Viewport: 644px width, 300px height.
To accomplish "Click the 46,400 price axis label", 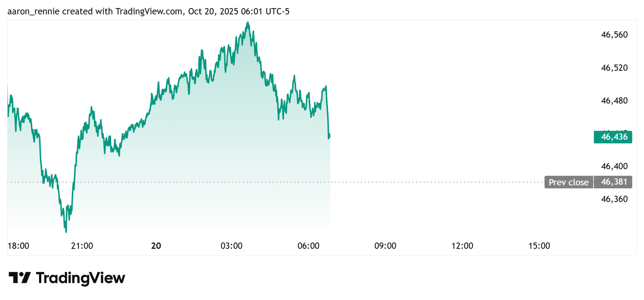I will (614, 166).
